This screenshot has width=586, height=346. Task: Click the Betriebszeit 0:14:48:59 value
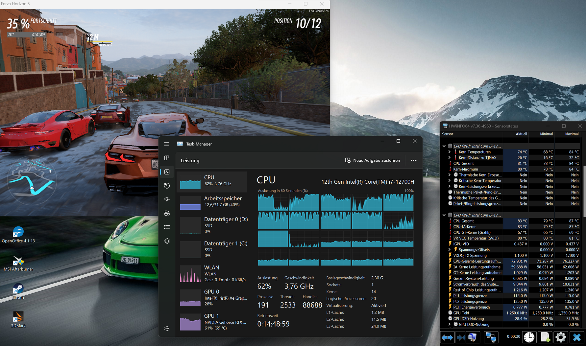coord(273,324)
